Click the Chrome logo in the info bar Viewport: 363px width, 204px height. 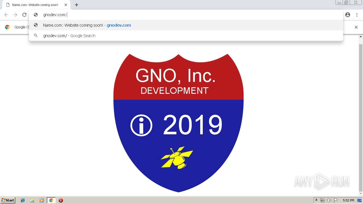coord(7,27)
